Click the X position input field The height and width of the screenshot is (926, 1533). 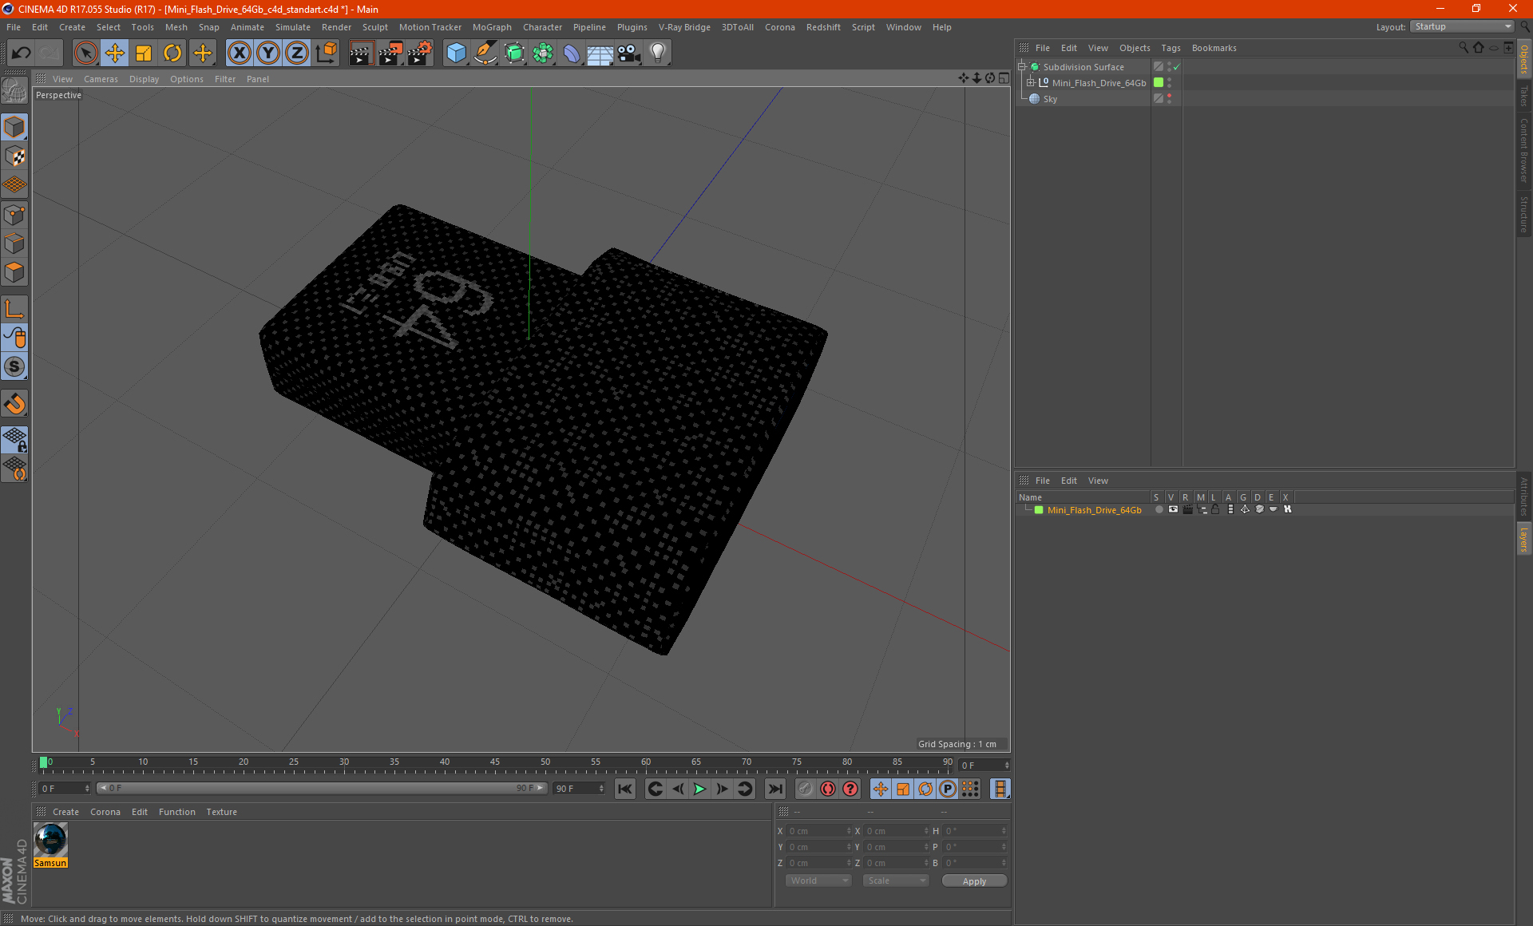point(819,831)
